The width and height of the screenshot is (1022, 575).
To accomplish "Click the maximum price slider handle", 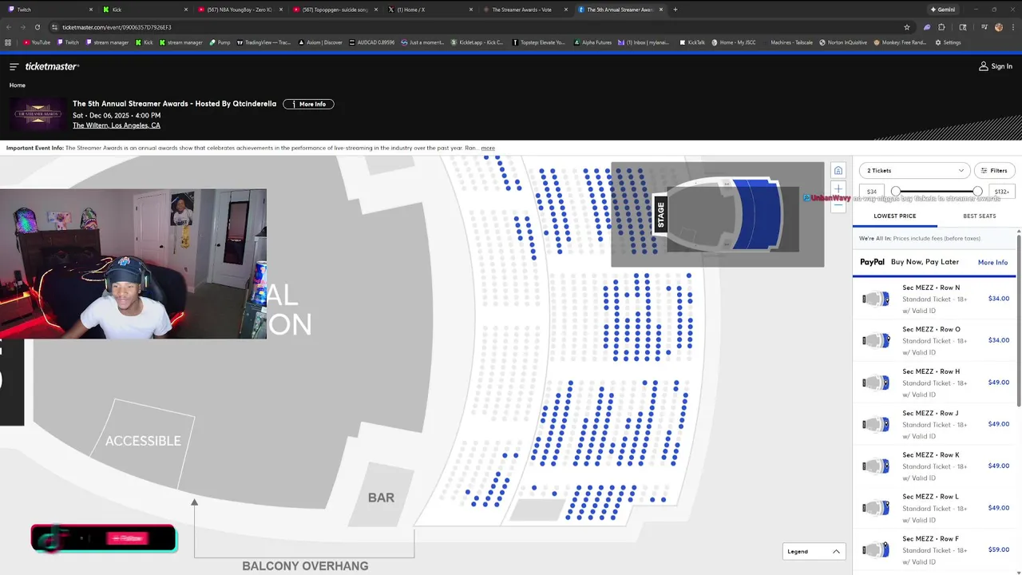I will (x=977, y=192).
